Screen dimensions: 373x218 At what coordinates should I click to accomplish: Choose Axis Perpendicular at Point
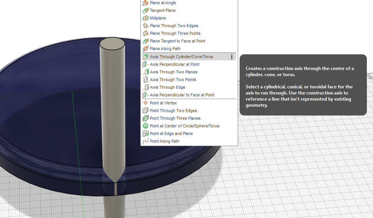pyautogui.click(x=174, y=64)
